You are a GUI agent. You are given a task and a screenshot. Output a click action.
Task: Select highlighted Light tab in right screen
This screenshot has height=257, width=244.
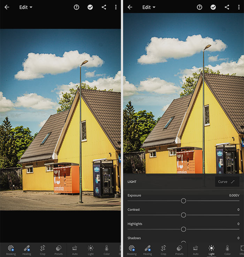coord(211,250)
